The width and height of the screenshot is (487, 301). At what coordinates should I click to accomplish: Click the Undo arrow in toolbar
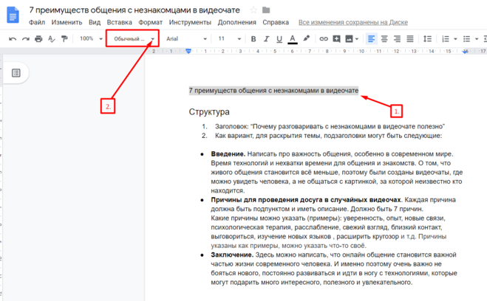point(13,38)
